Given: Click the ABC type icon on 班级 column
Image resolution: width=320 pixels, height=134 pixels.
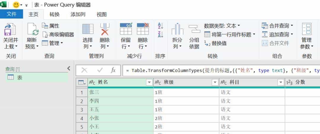Looking at the screenshot, I should point(158,82).
